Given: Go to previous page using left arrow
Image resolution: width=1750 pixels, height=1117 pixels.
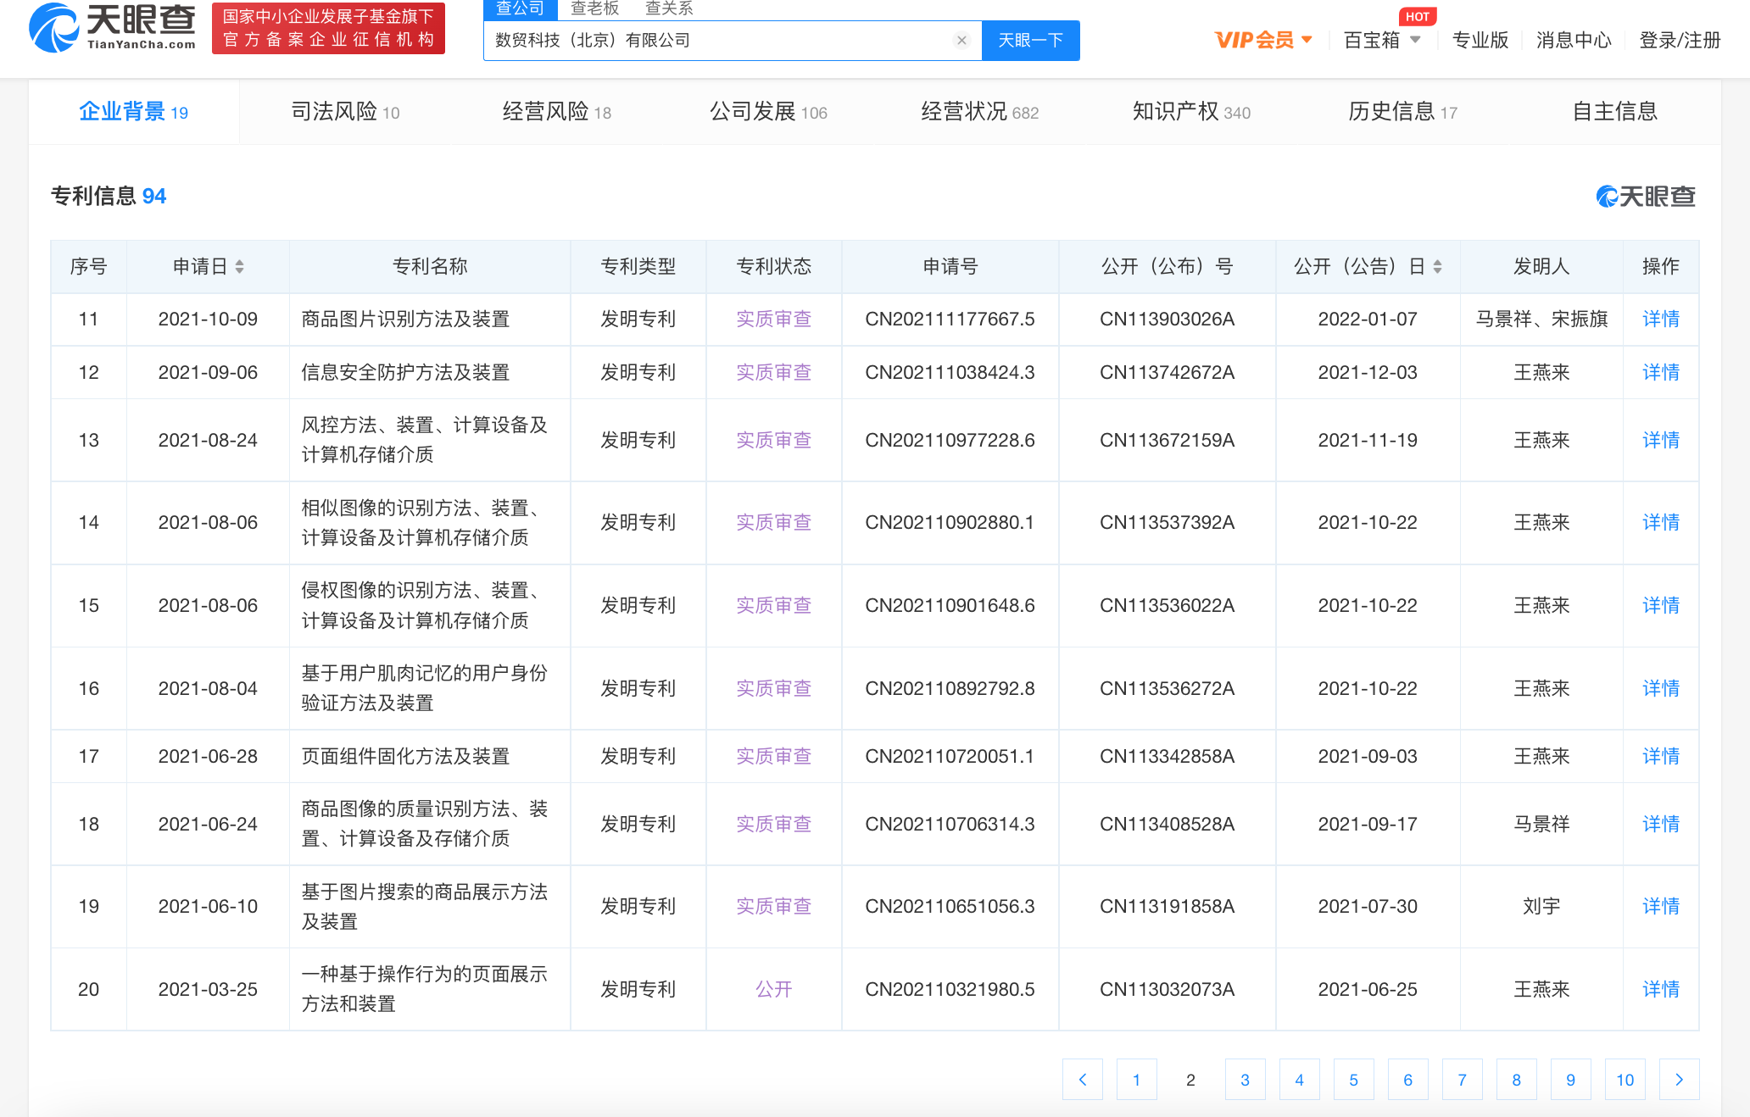Looking at the screenshot, I should pos(1082,1080).
